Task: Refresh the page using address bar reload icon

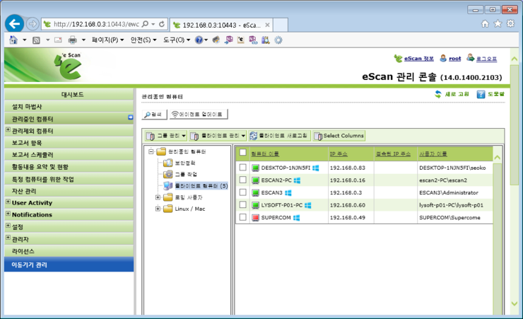Action: [x=162, y=24]
